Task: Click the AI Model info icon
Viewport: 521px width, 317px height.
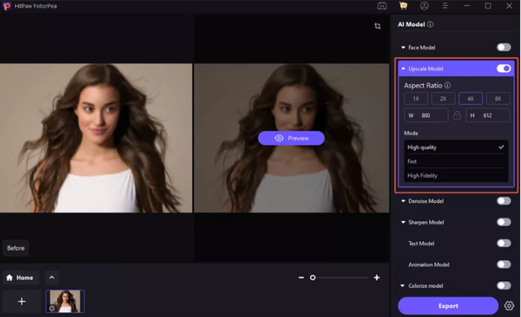Action: click(430, 24)
